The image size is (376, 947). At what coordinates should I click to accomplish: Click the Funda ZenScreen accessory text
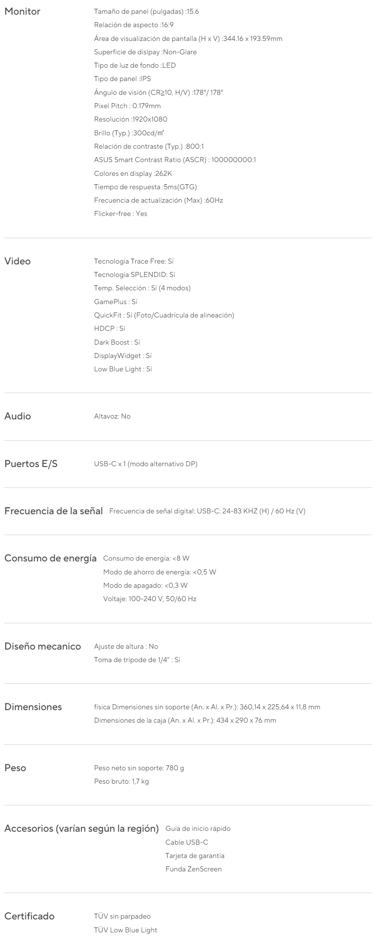tap(193, 869)
